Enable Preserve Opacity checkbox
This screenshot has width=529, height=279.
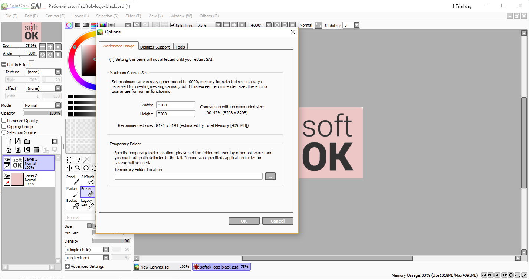click(4, 121)
